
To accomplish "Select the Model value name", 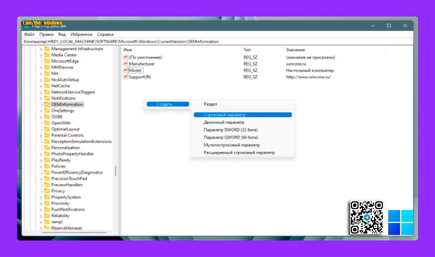I will pyautogui.click(x=135, y=70).
